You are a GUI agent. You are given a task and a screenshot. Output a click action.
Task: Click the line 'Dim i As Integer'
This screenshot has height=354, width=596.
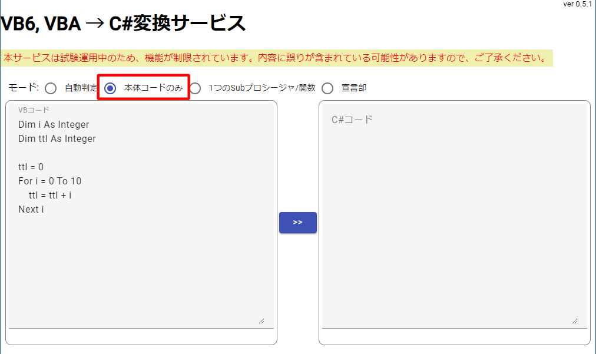click(54, 125)
